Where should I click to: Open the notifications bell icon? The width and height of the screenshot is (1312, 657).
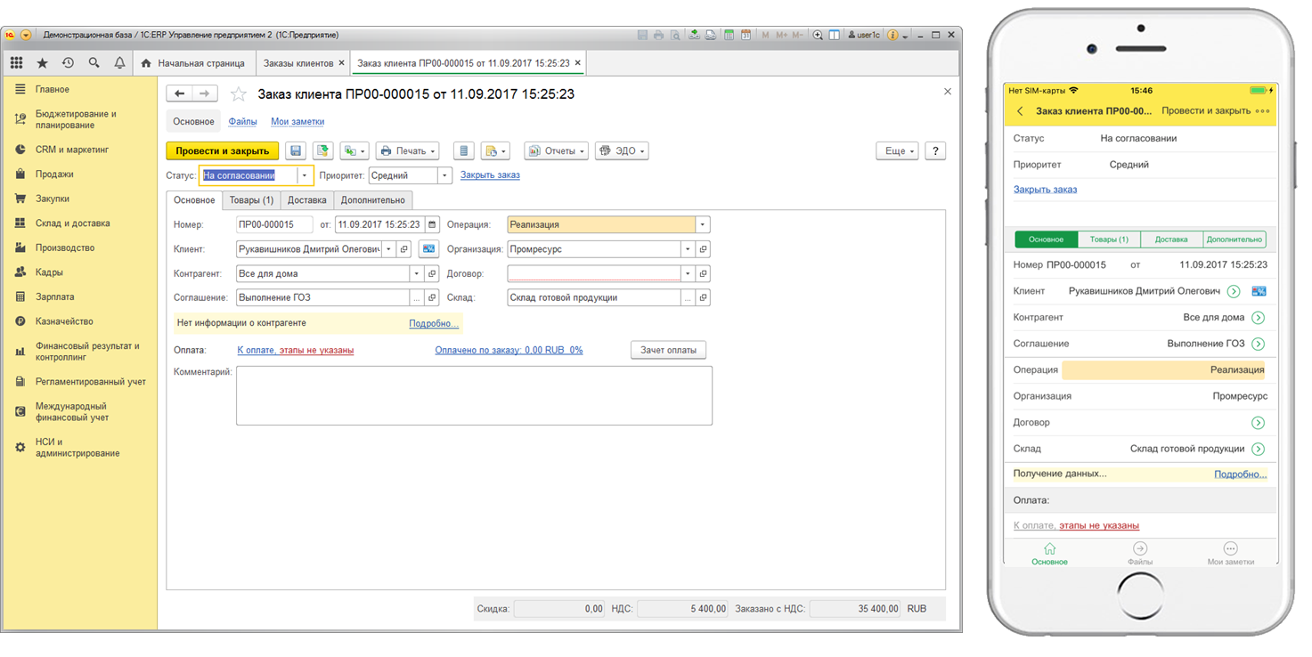click(x=119, y=63)
